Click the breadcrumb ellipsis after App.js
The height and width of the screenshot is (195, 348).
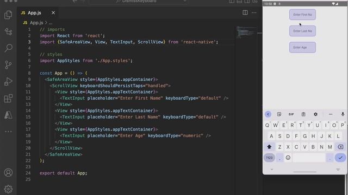click(51, 23)
